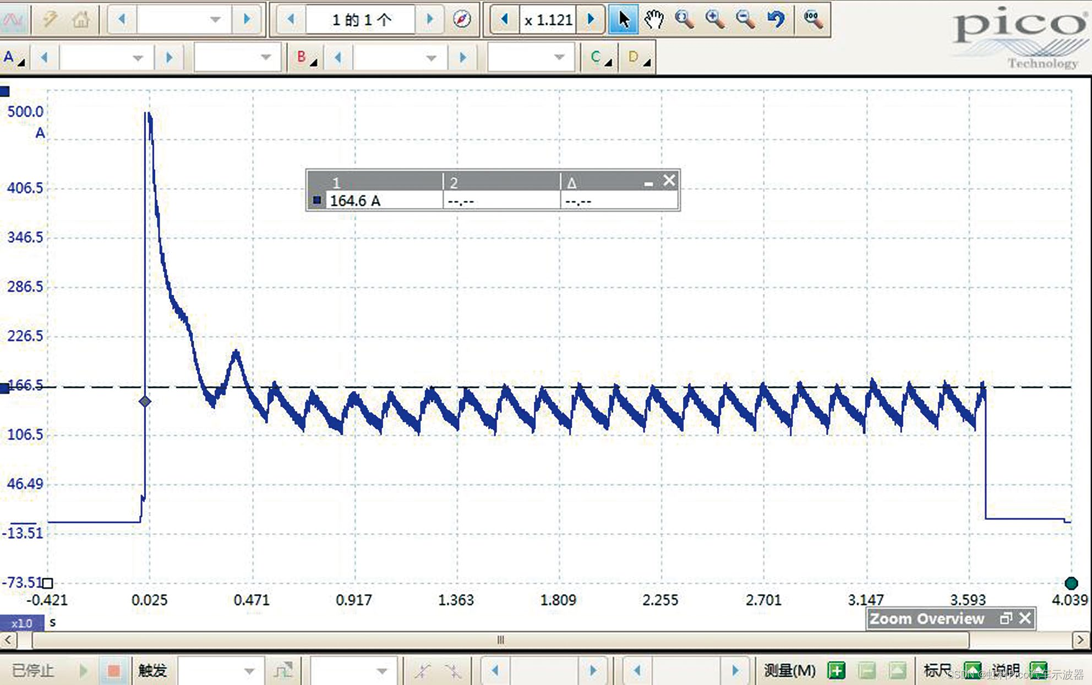Increase channel A input range
The height and width of the screenshot is (685, 1092).
(x=169, y=57)
